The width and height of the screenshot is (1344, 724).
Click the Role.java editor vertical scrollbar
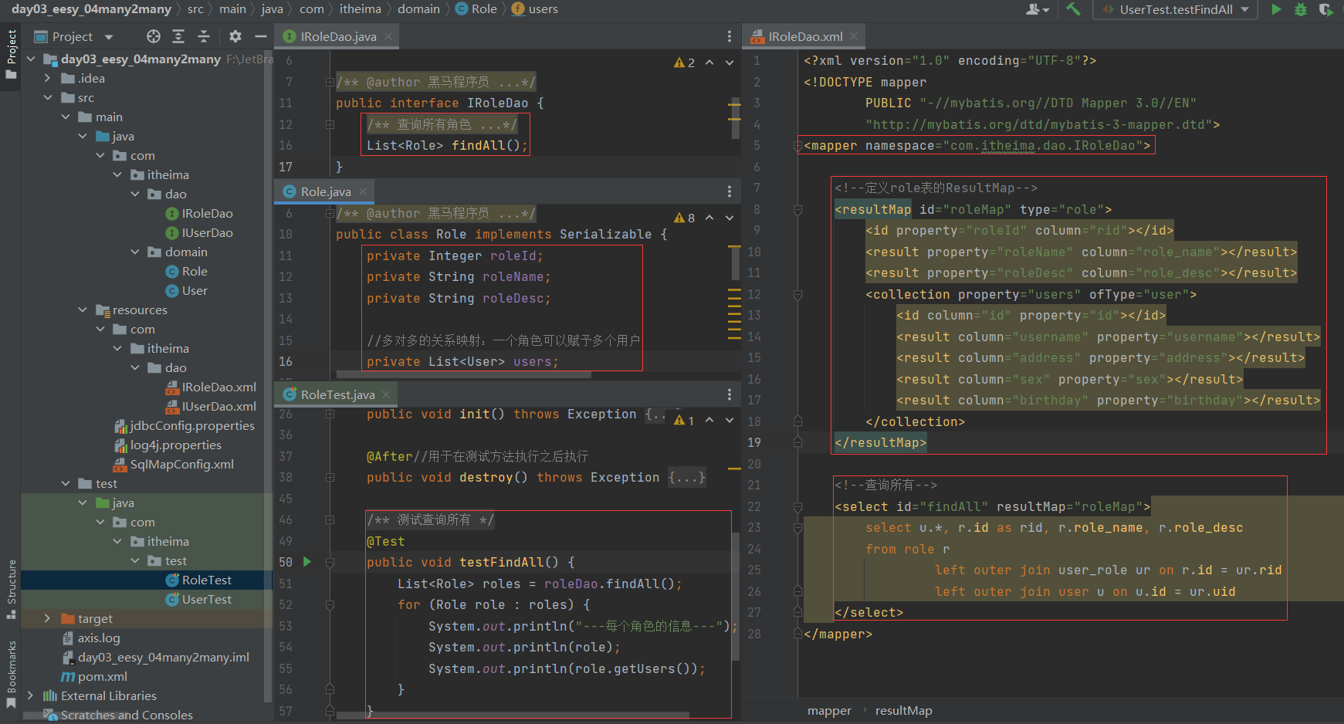pos(736,262)
